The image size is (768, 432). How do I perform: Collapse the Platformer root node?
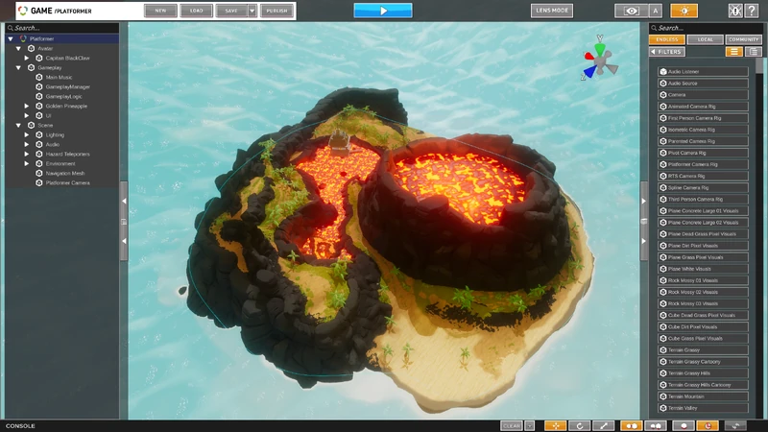tap(11, 38)
